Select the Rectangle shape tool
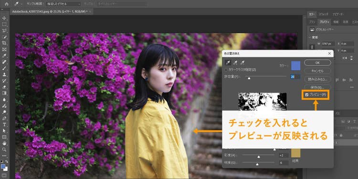 pyautogui.click(x=4, y=137)
